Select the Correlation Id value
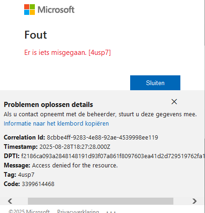The width and height of the screenshot is (205, 213). [102, 138]
